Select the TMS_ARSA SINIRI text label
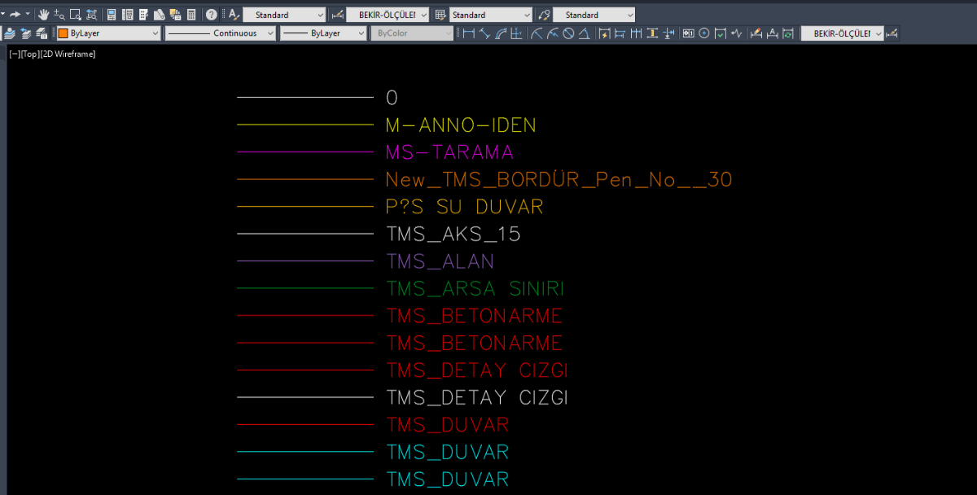 pos(475,289)
